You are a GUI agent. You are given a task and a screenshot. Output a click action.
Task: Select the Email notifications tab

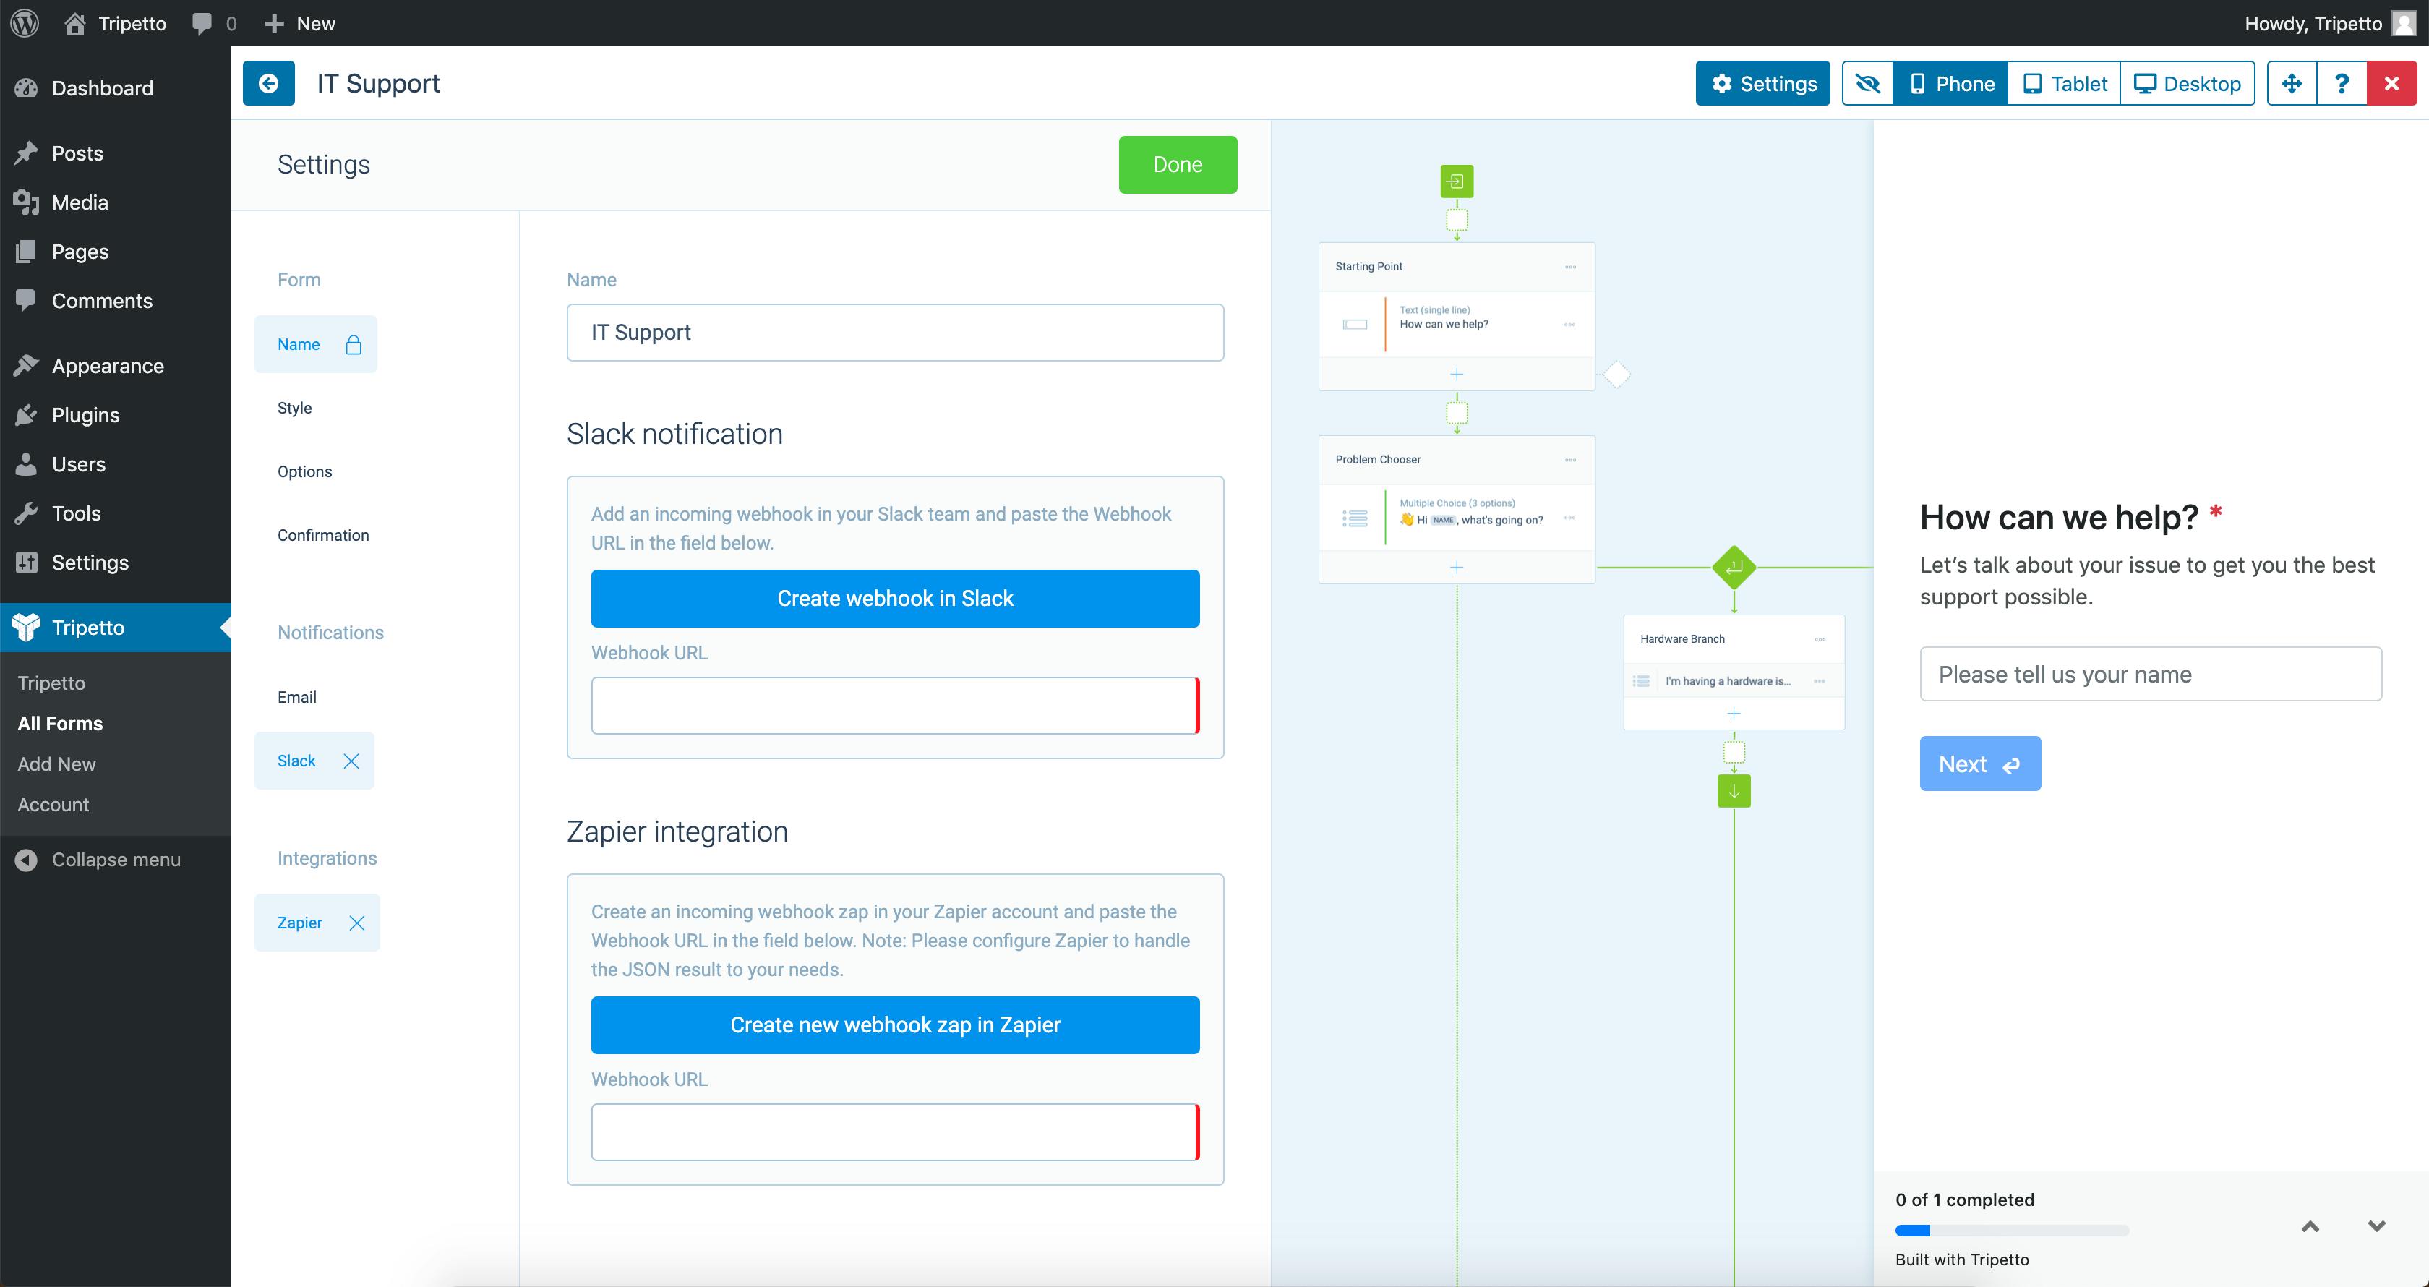point(297,697)
